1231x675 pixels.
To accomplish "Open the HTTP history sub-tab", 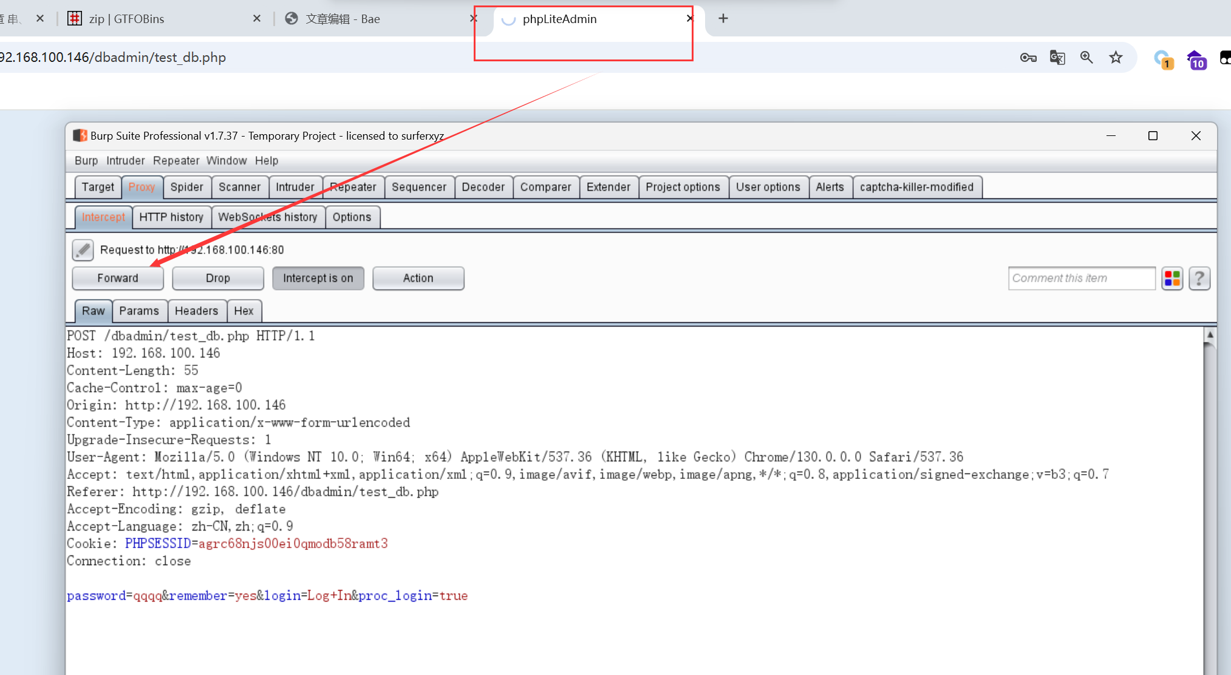I will pos(171,217).
